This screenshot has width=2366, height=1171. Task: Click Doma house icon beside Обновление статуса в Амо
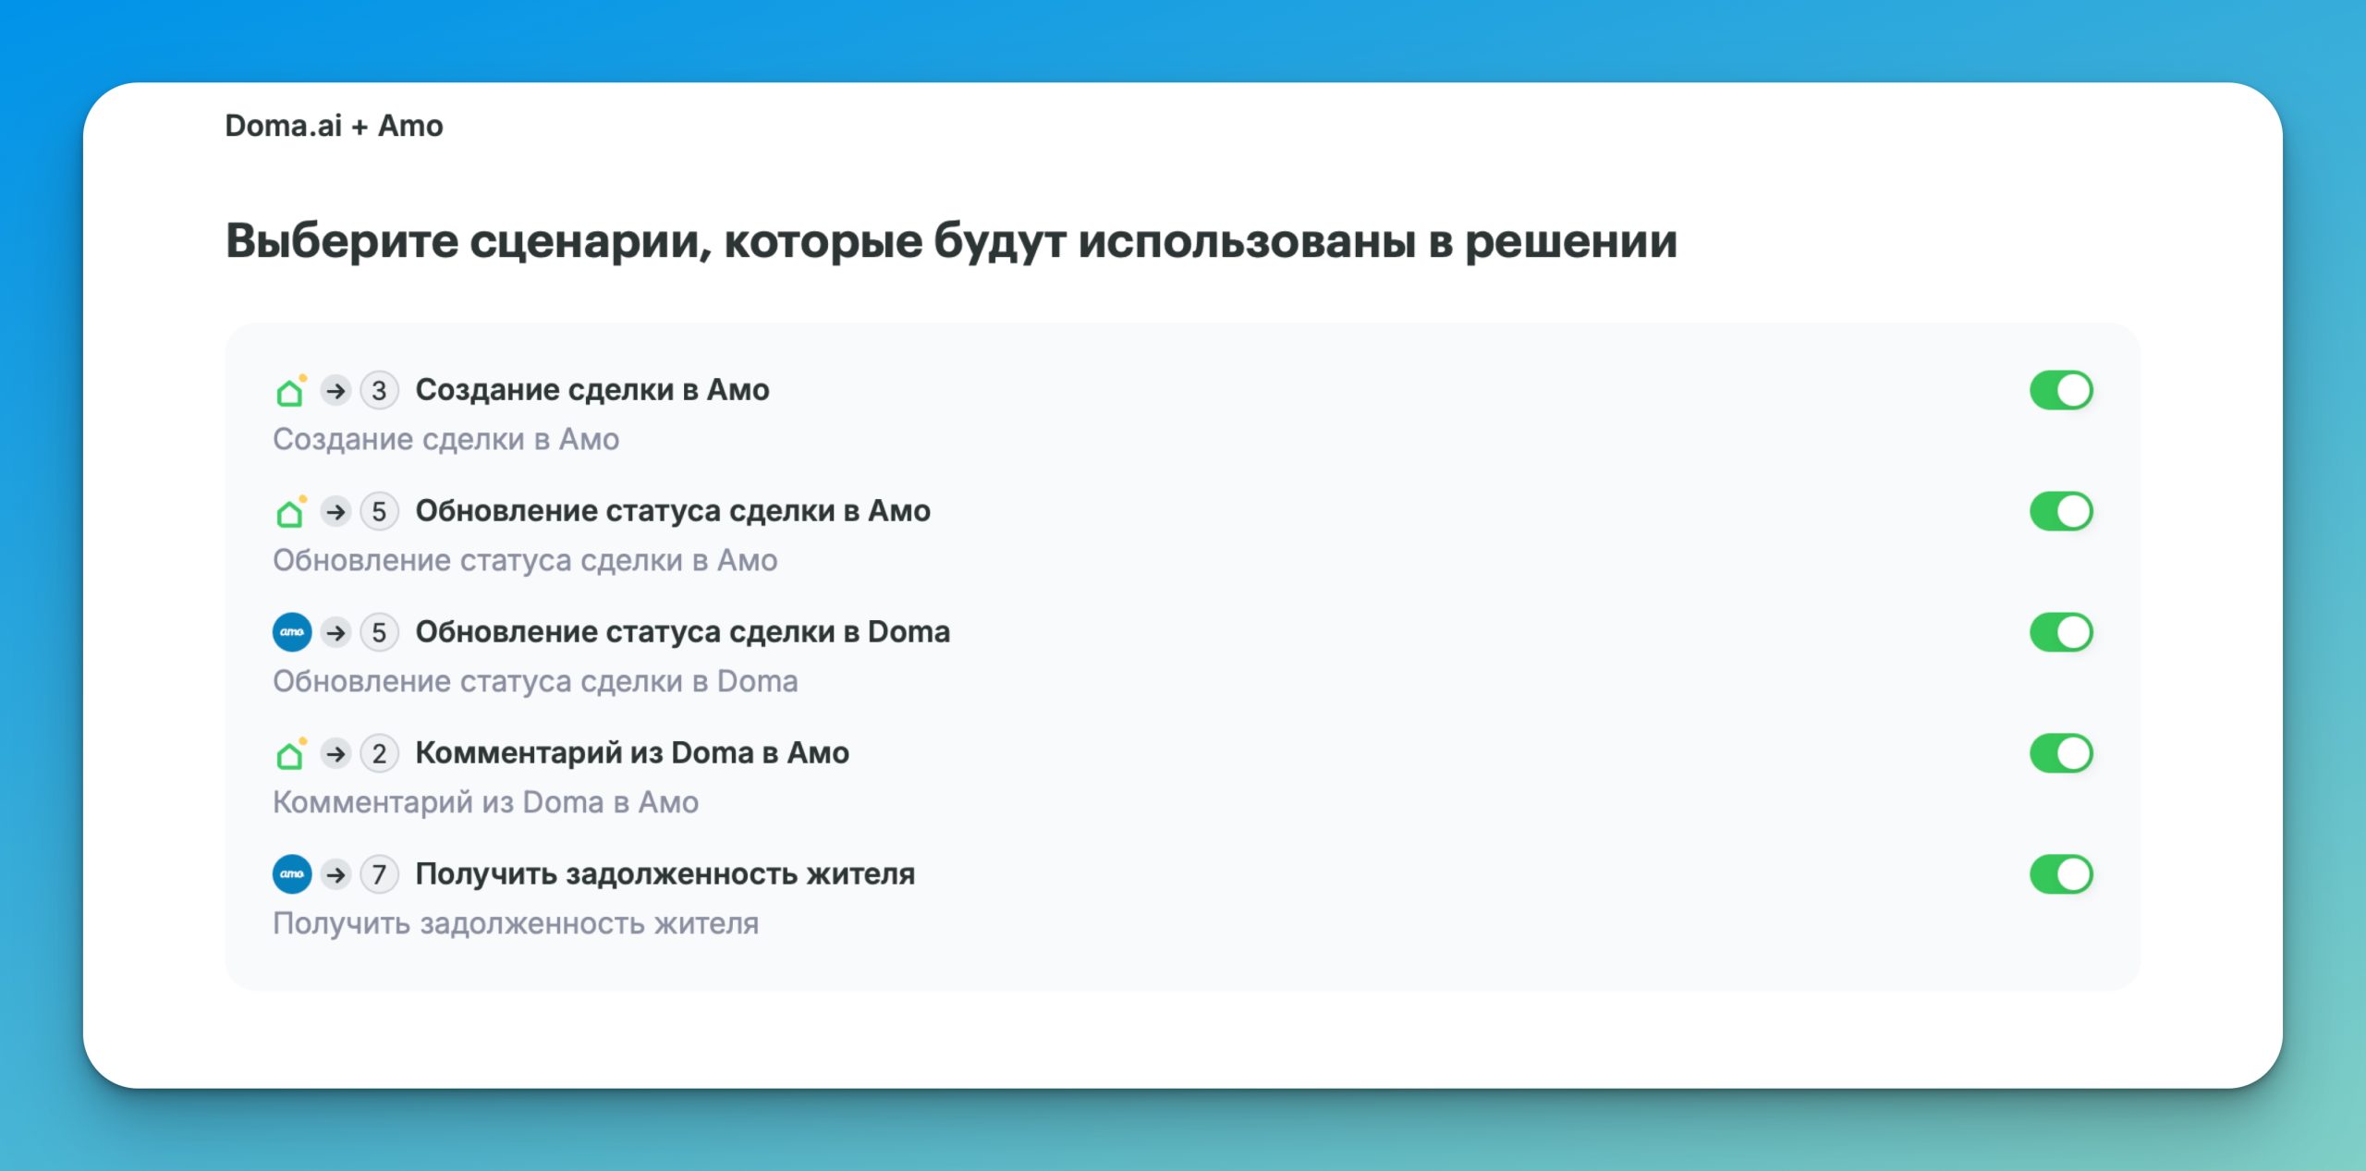[x=290, y=512]
